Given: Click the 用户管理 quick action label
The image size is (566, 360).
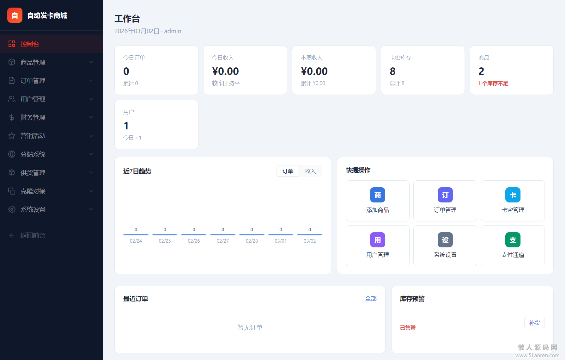Looking at the screenshot, I should pos(378,255).
